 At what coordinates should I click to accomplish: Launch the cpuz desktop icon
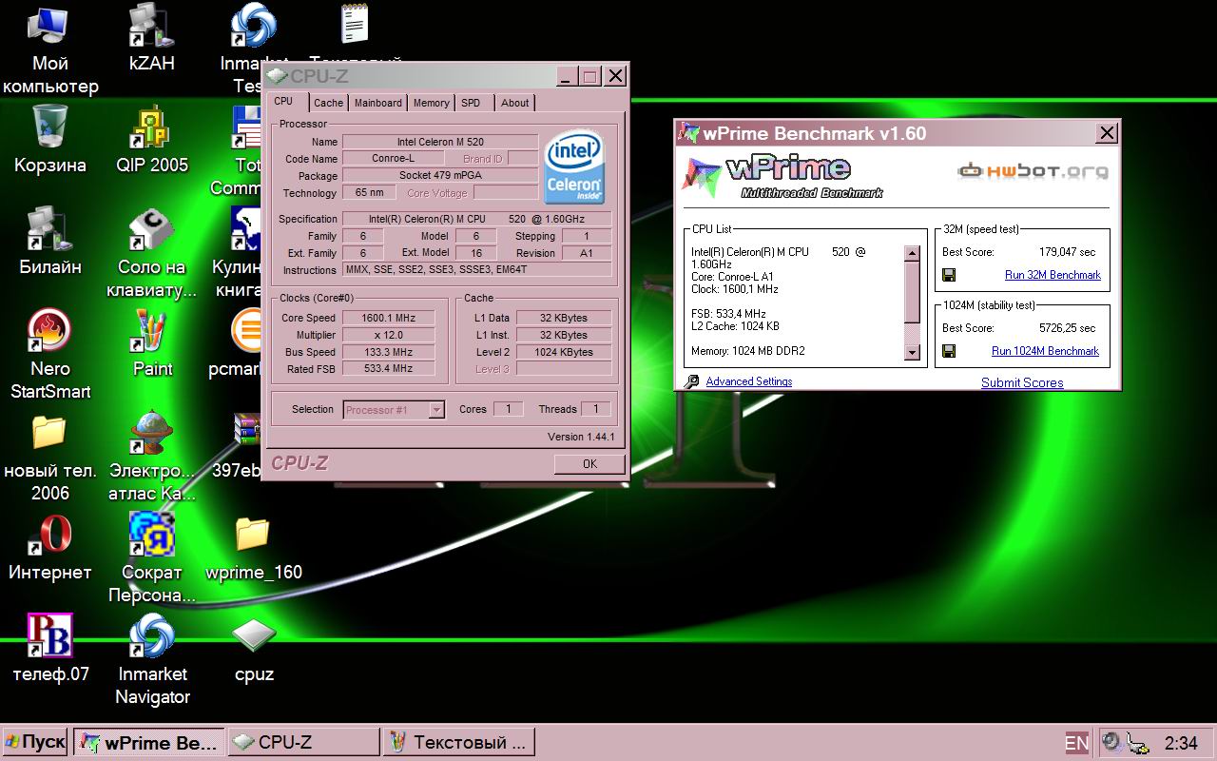click(x=254, y=636)
